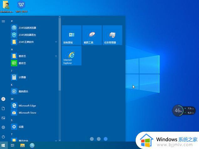Click the user account icon
The image size is (199, 149).
(x=3, y=99)
